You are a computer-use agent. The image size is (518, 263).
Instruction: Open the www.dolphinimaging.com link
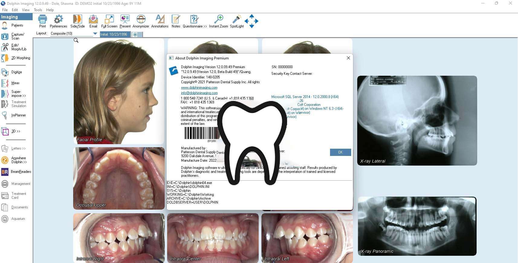click(x=199, y=88)
